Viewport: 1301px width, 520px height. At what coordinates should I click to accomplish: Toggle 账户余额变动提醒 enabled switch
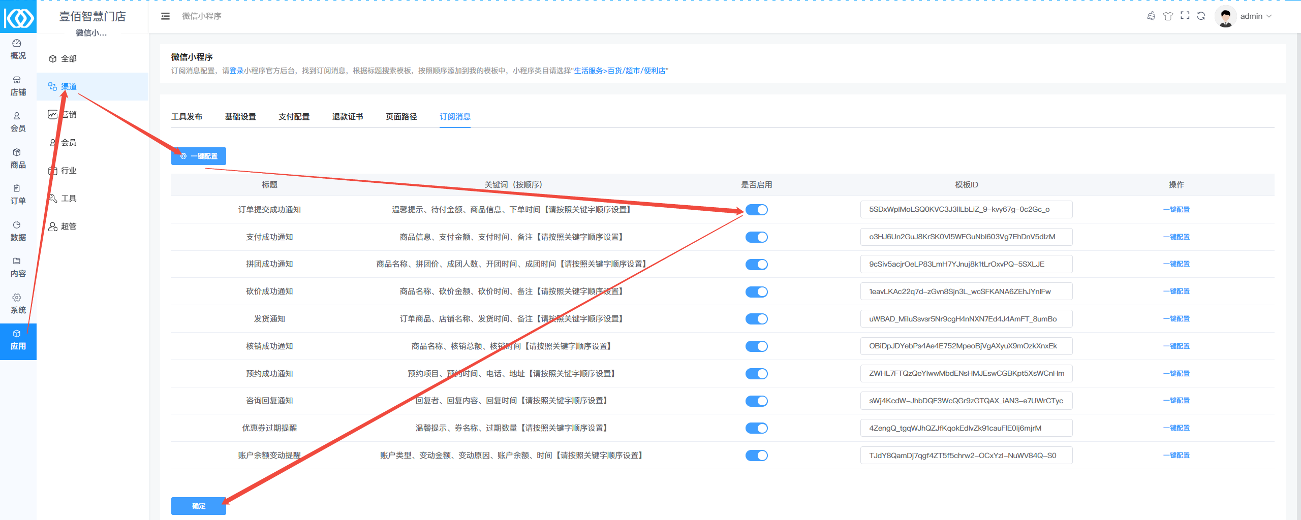click(756, 456)
